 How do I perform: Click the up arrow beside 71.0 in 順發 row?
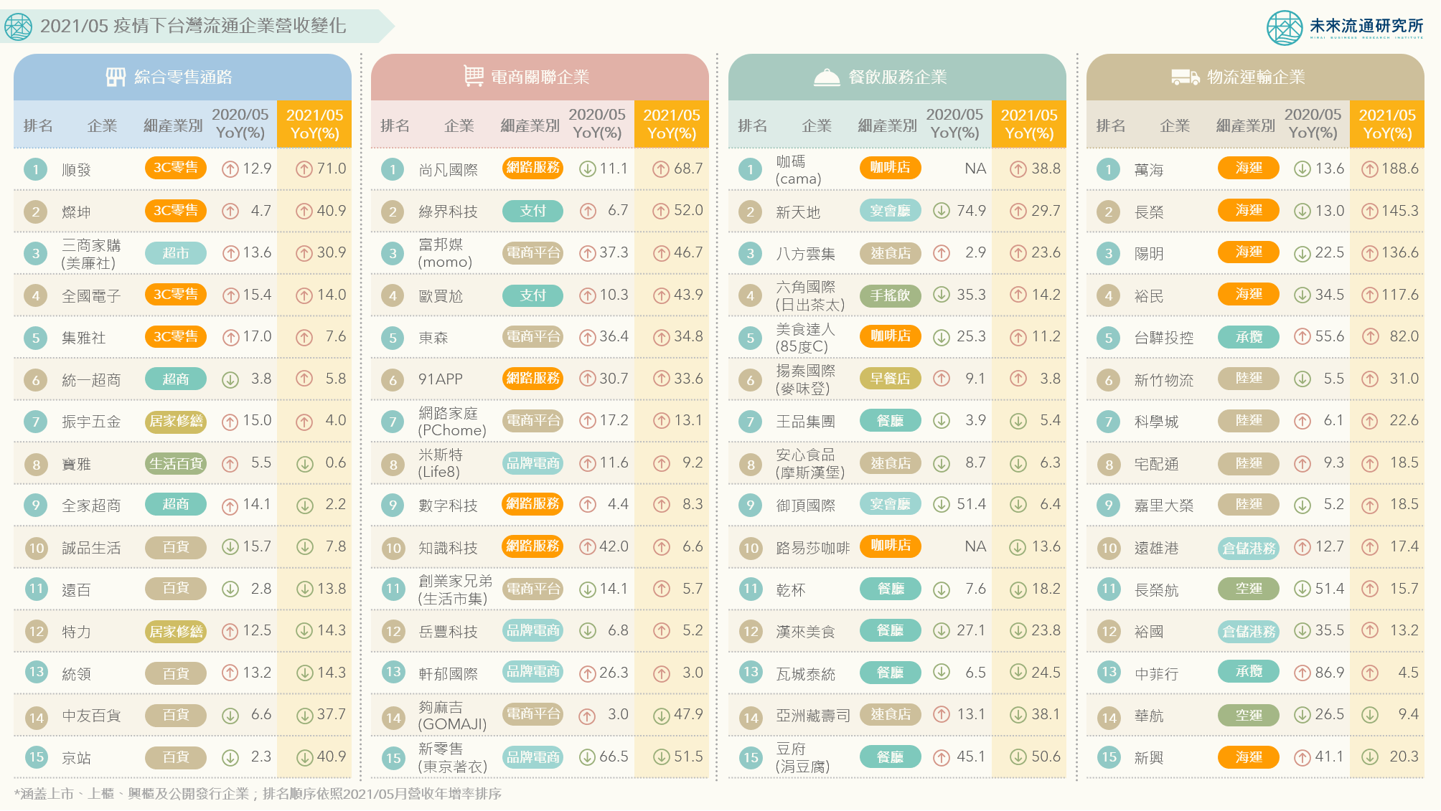tap(304, 169)
